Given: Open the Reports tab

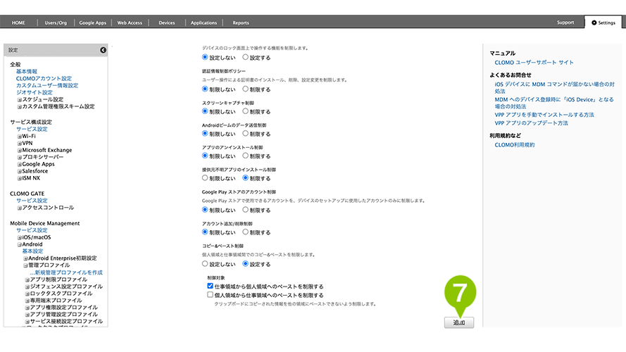Looking at the screenshot, I should click(241, 23).
